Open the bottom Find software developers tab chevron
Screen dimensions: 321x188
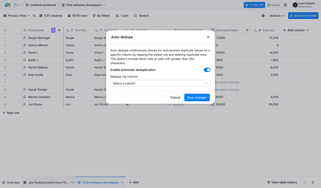pos(122,182)
